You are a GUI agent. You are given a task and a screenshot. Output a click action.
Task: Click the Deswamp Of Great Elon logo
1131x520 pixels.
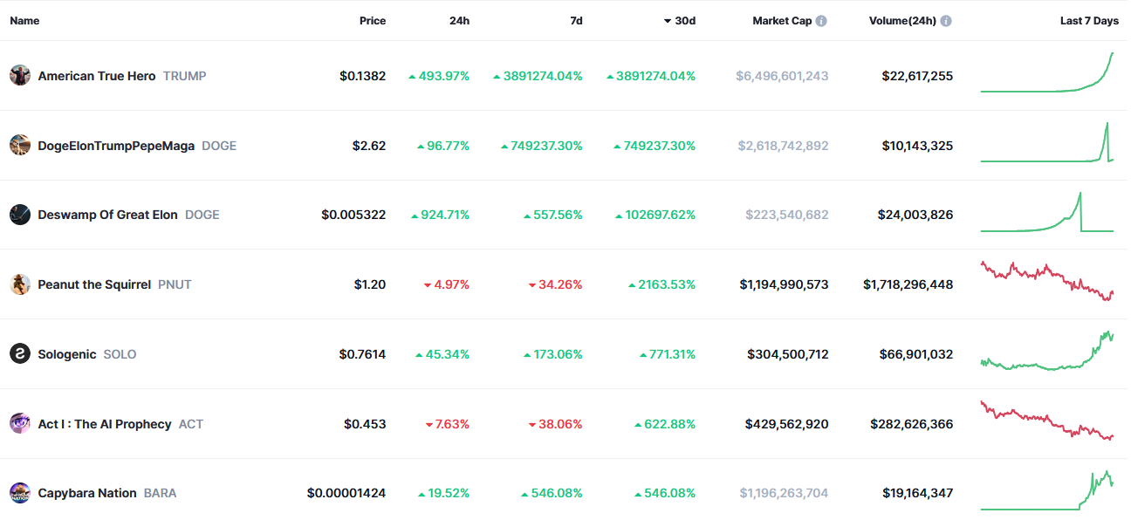[20, 215]
